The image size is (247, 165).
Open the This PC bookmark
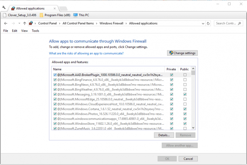[x=81, y=15]
